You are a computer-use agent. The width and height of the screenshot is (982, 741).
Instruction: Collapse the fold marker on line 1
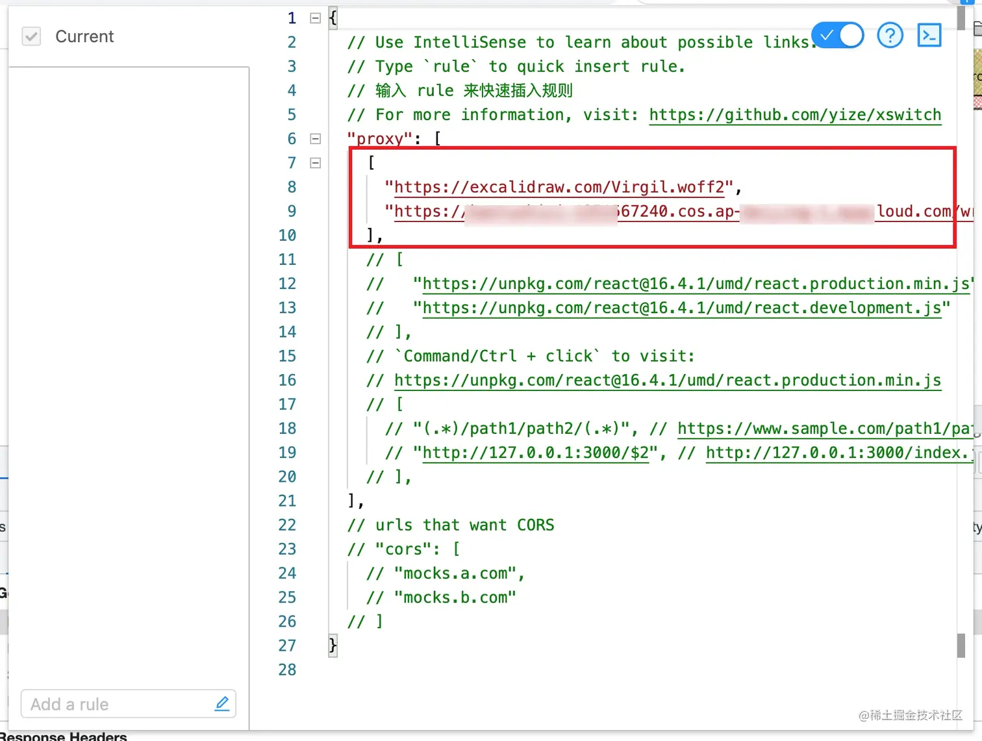pos(316,18)
